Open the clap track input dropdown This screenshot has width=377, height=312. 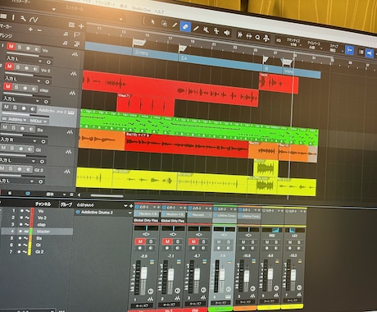pyautogui.click(x=38, y=101)
